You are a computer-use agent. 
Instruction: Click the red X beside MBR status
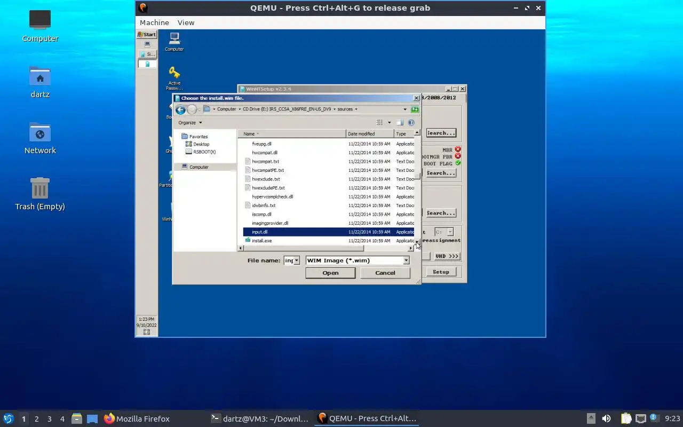pyautogui.click(x=458, y=150)
